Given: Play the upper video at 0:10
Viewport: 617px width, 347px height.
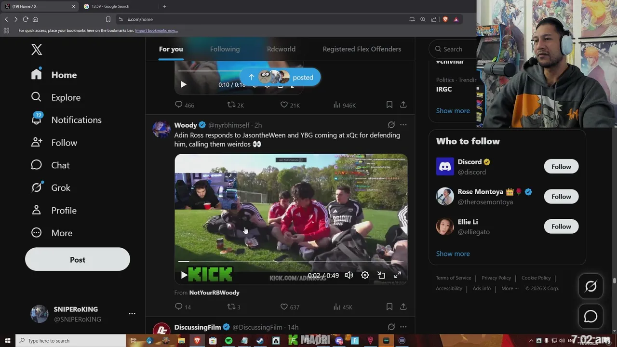Looking at the screenshot, I should point(183,84).
